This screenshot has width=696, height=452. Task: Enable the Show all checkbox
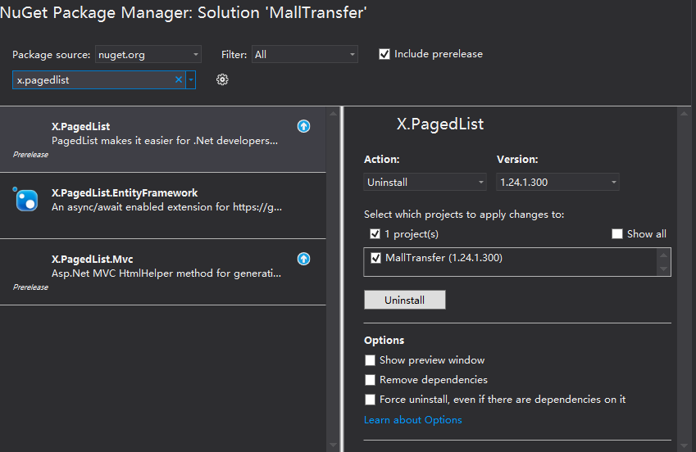617,233
